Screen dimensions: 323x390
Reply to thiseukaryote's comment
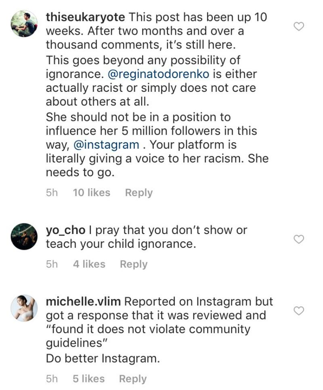(x=139, y=193)
